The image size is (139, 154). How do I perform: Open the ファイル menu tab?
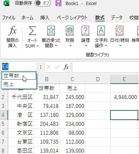(x=9, y=18)
